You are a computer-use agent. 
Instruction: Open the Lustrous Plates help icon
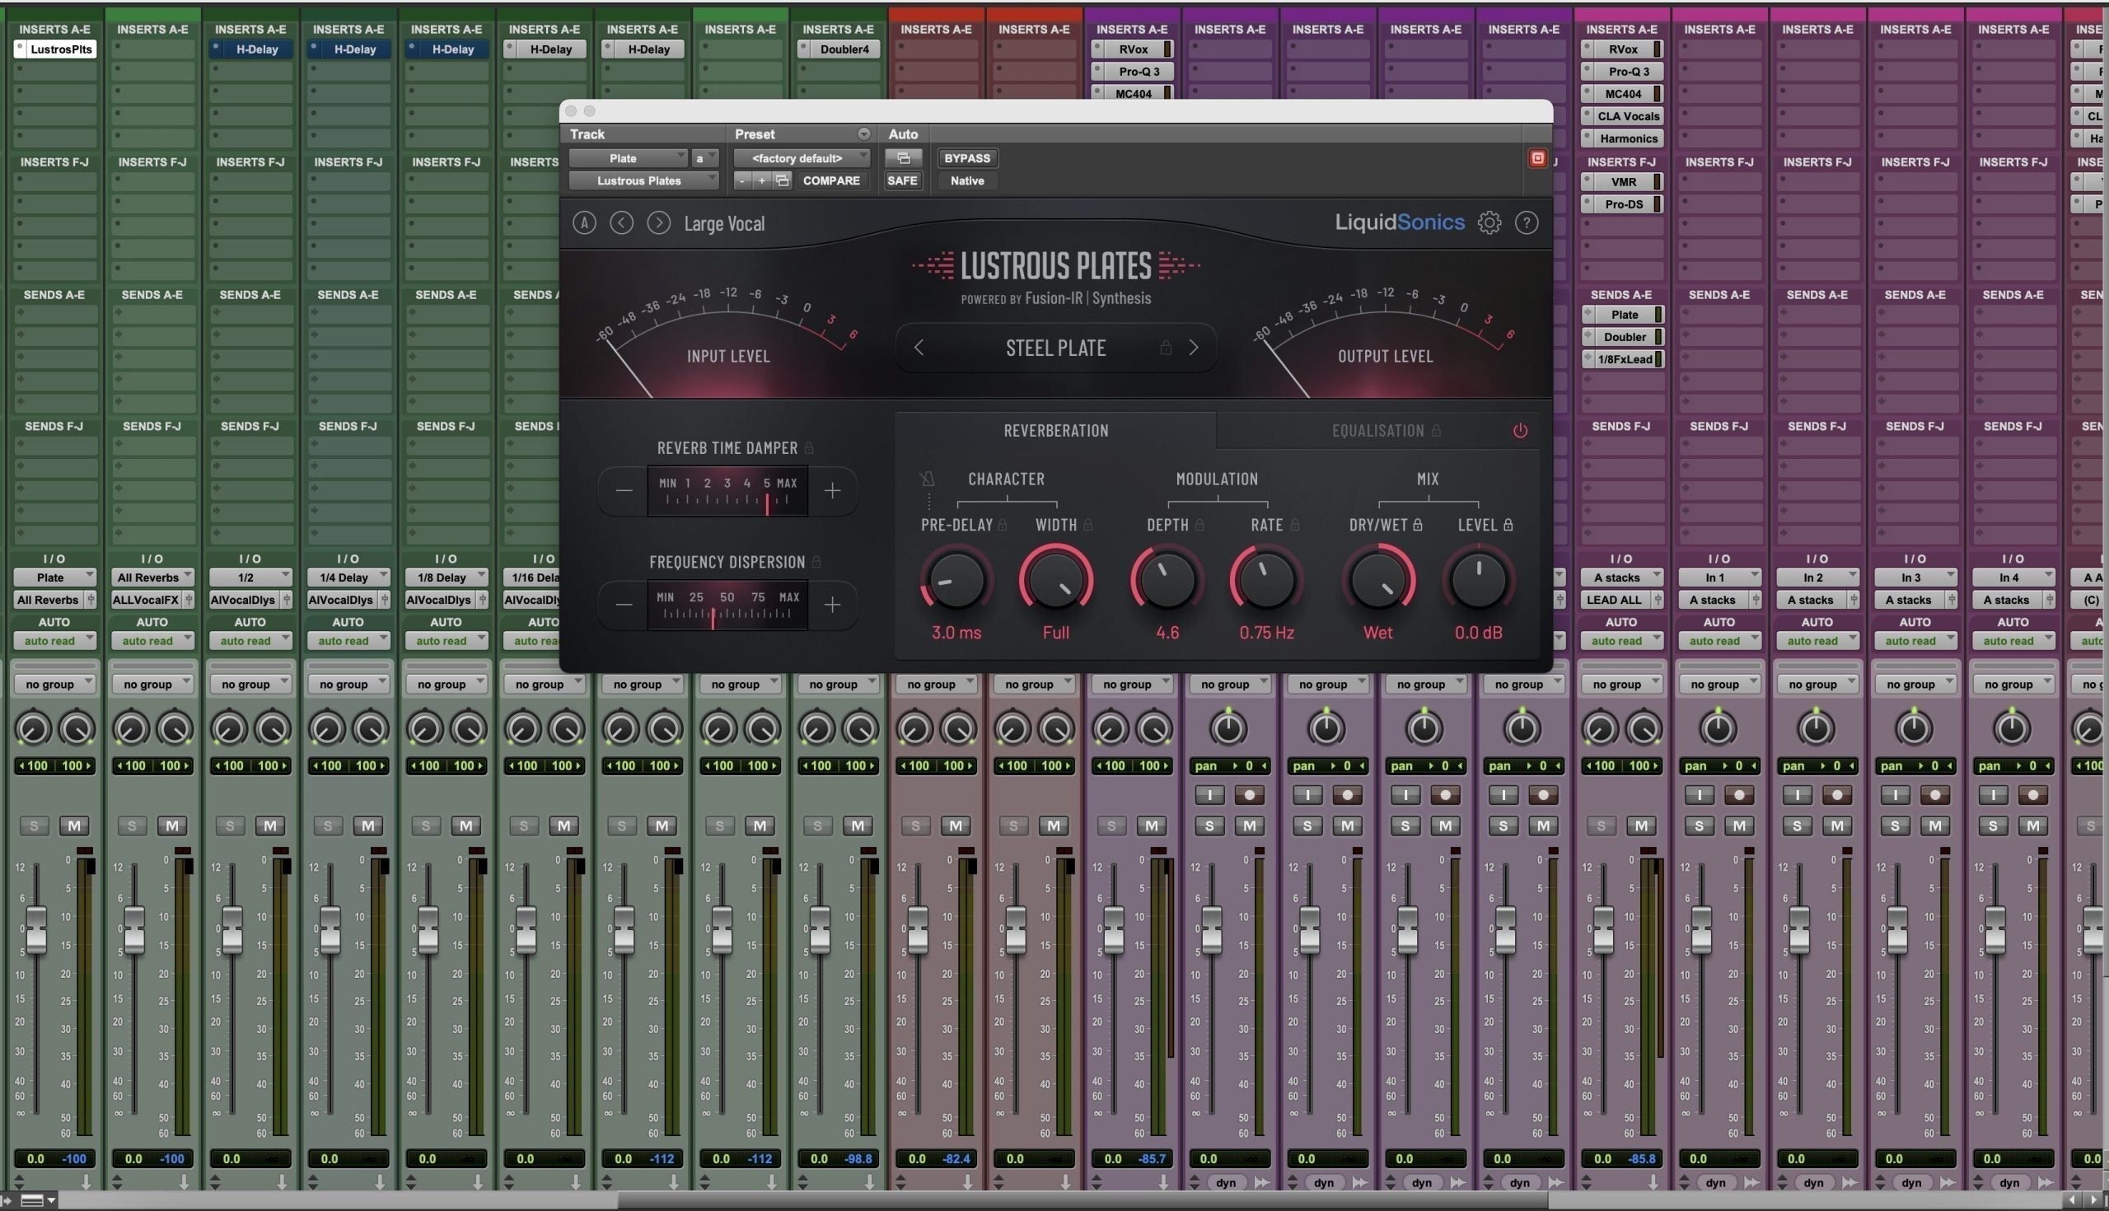(x=1527, y=223)
